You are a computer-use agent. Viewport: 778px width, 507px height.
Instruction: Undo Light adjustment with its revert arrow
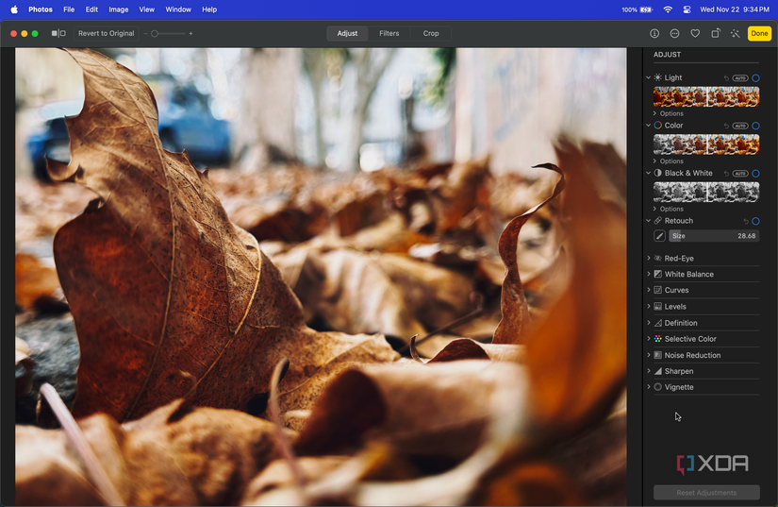tap(726, 78)
